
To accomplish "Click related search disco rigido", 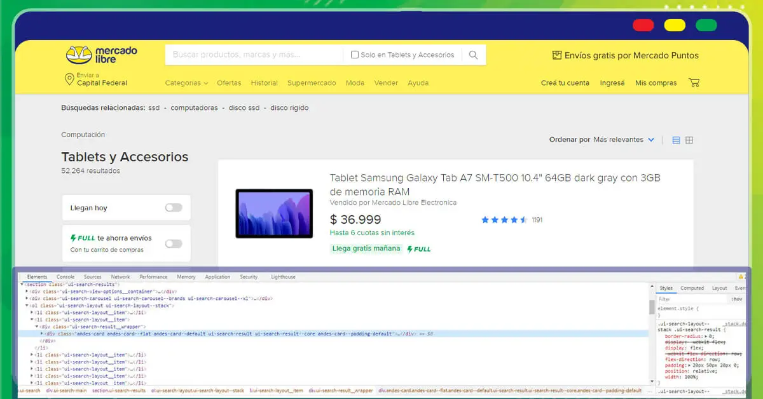I will coord(289,108).
